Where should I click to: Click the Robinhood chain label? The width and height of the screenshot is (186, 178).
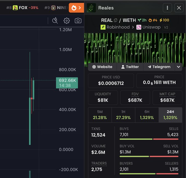pos(115,27)
